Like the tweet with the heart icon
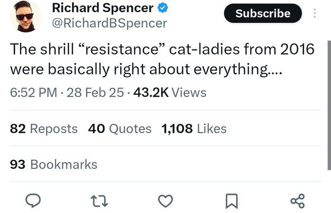331x213 pixels. pyautogui.click(x=165, y=201)
